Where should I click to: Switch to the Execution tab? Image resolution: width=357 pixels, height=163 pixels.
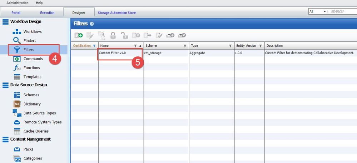(x=47, y=13)
